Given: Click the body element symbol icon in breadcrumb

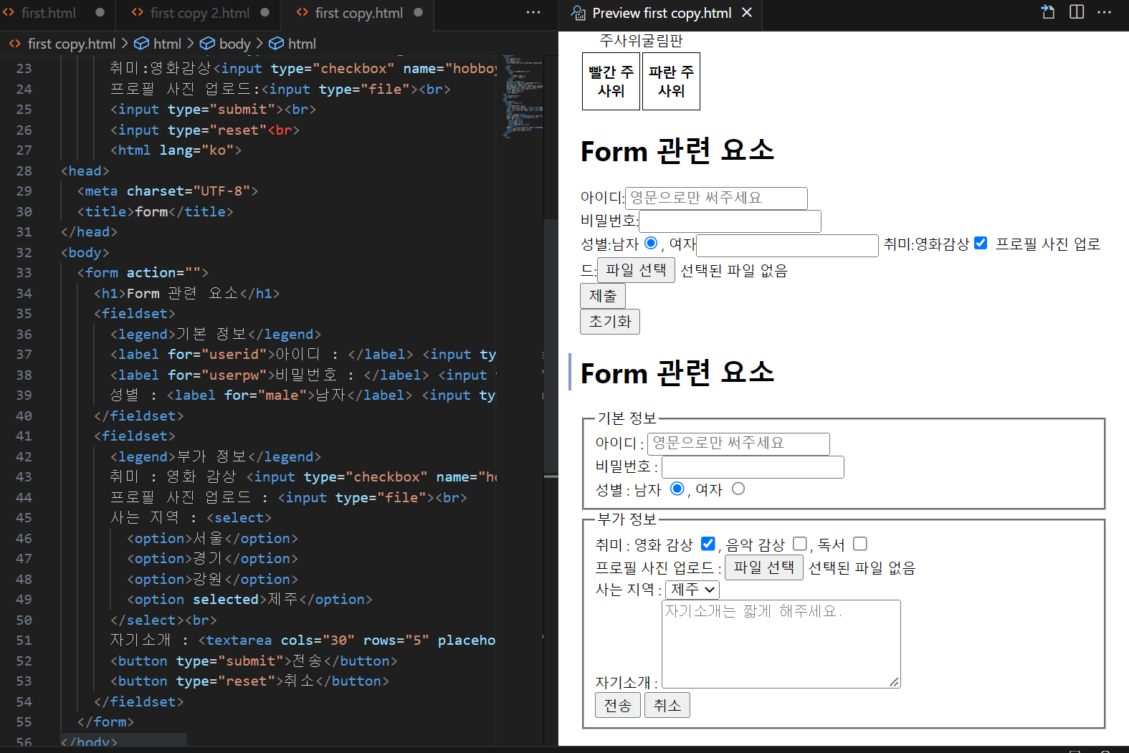Looking at the screenshot, I should pos(207,44).
